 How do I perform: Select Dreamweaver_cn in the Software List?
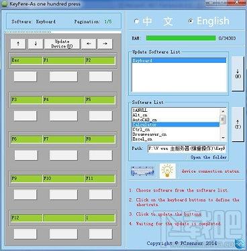click(176, 135)
